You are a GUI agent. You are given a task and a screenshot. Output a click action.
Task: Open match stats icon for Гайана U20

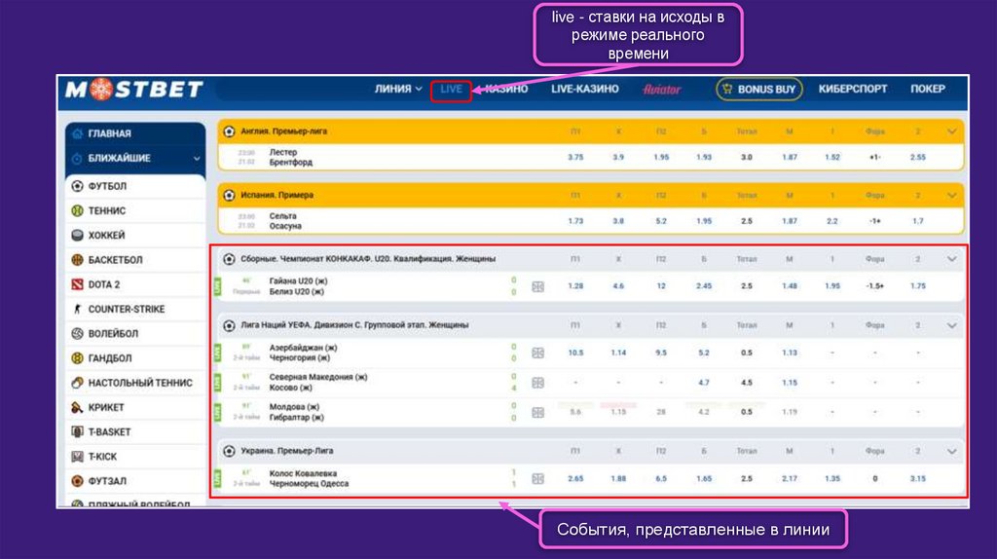pos(537,287)
